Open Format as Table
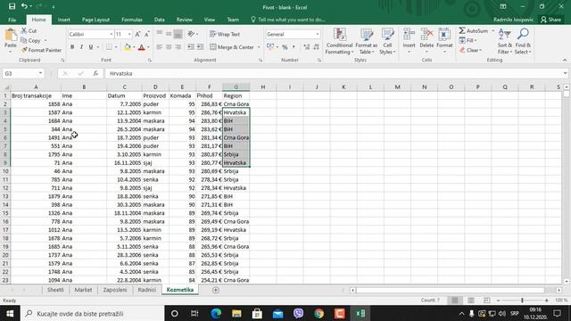 pyautogui.click(x=366, y=42)
